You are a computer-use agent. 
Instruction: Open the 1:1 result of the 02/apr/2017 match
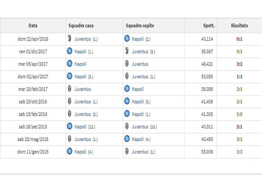click(x=239, y=77)
